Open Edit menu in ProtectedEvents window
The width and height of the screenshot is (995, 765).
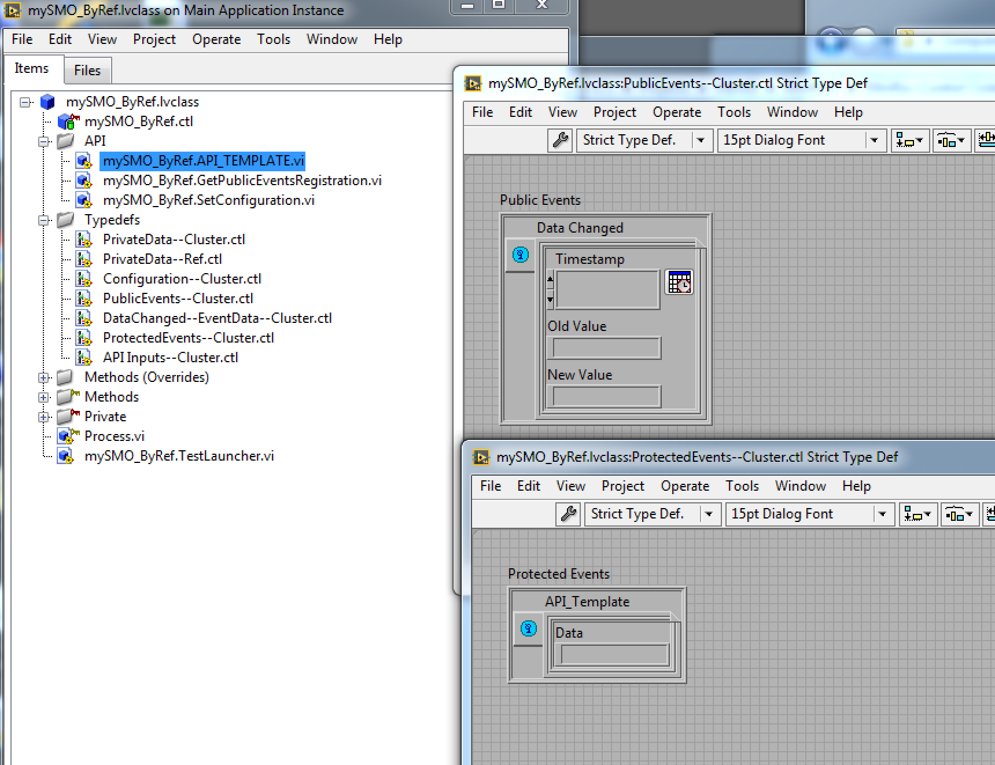tap(529, 486)
